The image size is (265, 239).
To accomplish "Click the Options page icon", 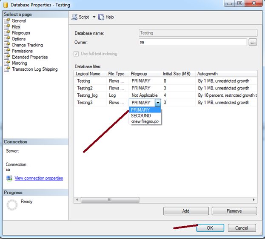I will [7, 39].
